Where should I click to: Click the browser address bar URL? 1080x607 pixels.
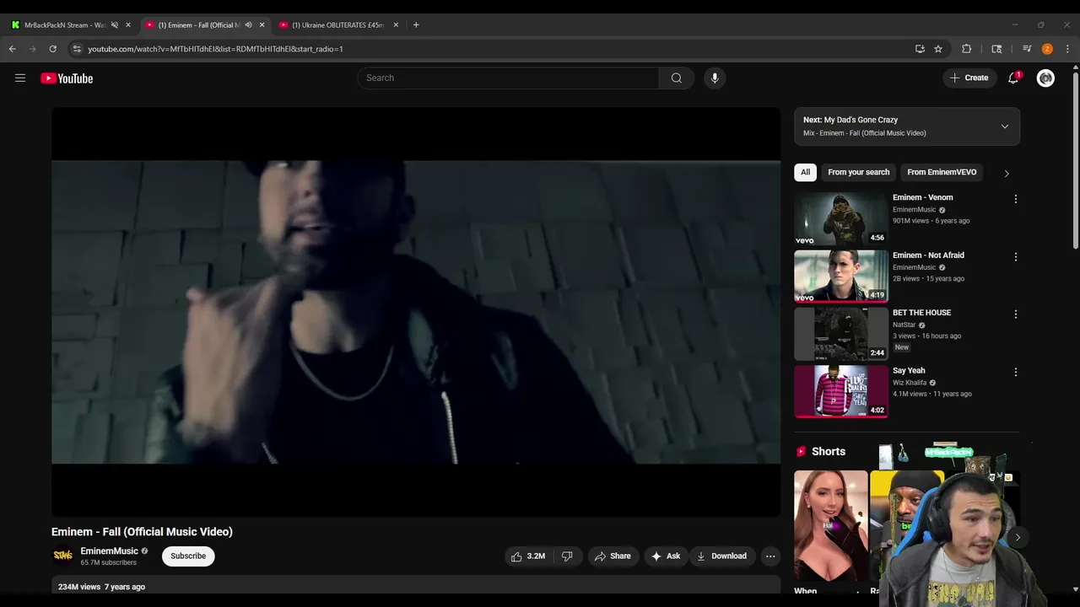tap(215, 49)
